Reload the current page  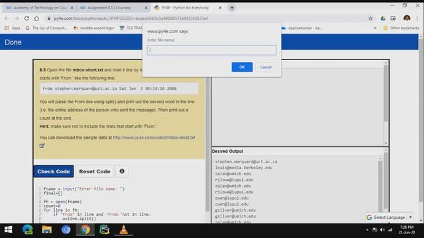(26, 19)
